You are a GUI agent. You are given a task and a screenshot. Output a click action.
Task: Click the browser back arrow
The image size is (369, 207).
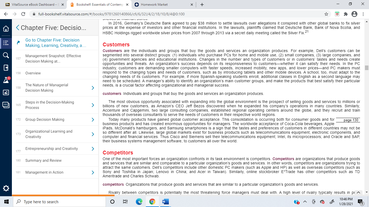tap(6, 14)
